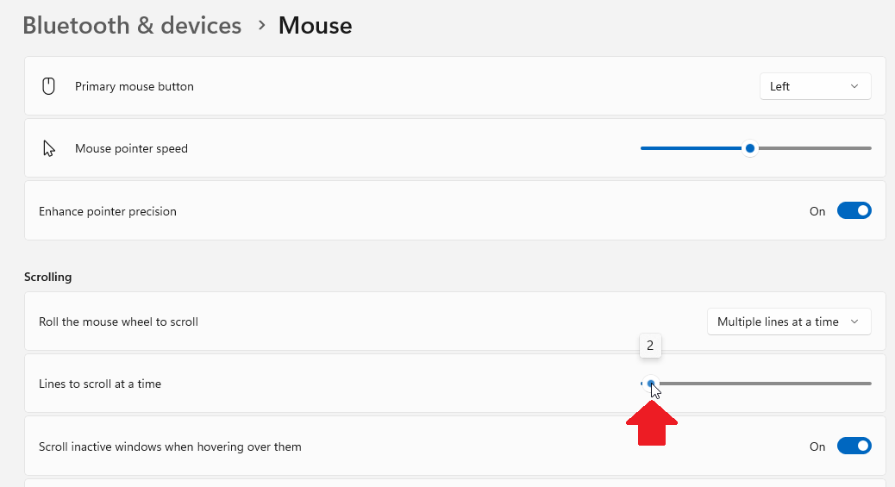
Task: Click the Primary mouse button label
Action: click(135, 86)
